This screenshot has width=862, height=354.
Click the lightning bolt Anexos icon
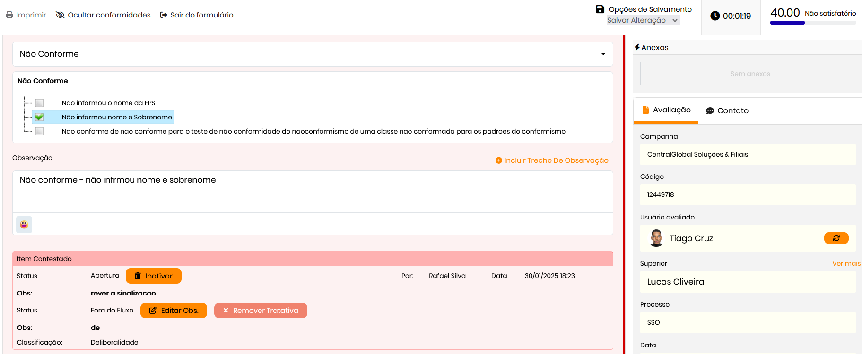[x=637, y=47]
